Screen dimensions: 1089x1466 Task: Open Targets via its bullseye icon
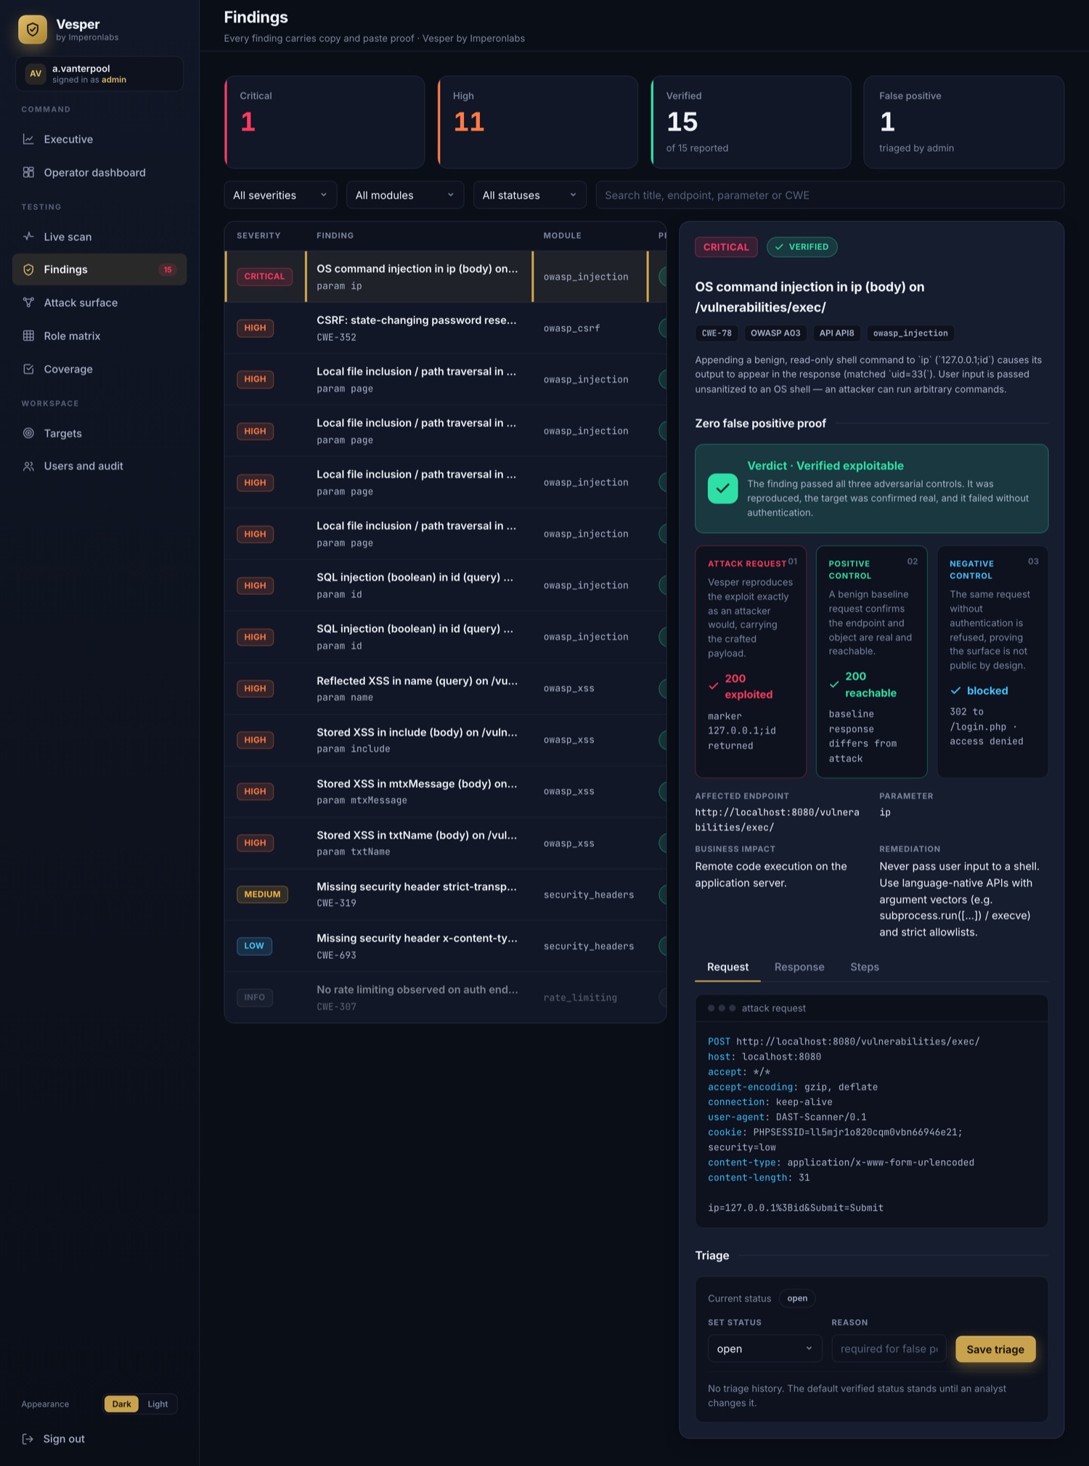point(28,433)
